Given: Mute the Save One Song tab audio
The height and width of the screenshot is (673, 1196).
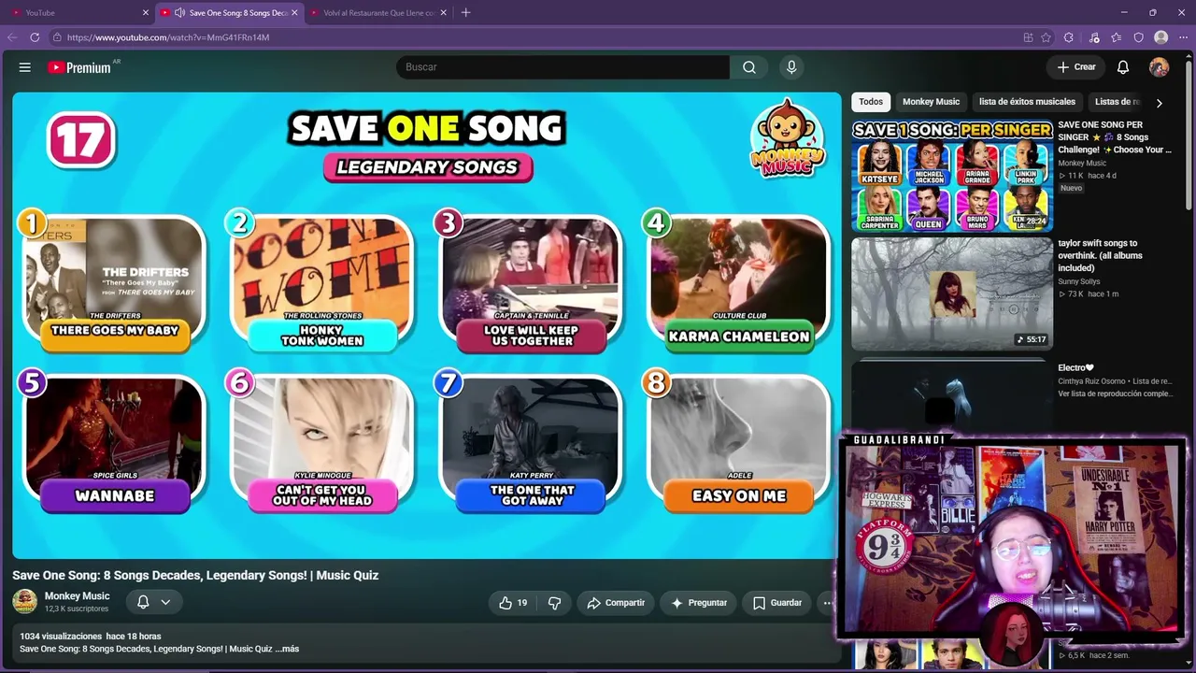Looking at the screenshot, I should 179,12.
